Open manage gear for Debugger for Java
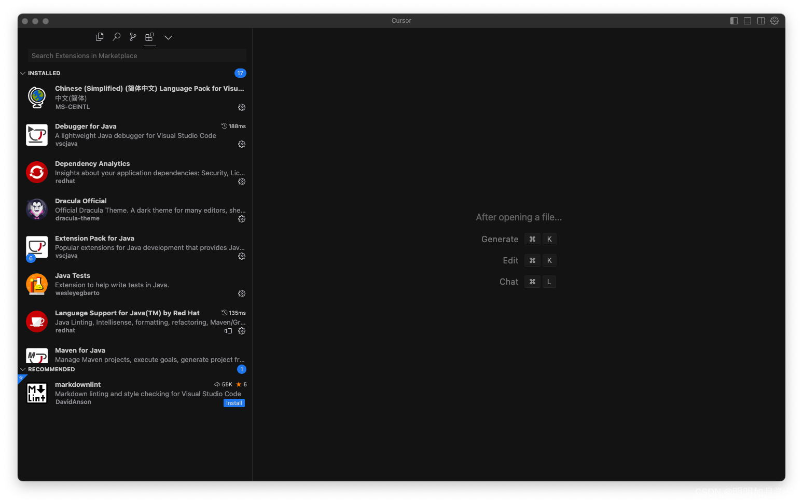Image resolution: width=803 pixels, height=503 pixels. tap(242, 144)
